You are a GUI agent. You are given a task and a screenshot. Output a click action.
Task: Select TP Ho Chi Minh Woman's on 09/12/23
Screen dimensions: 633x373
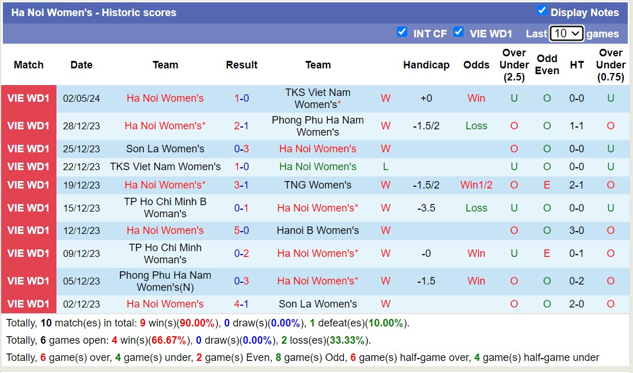(165, 253)
